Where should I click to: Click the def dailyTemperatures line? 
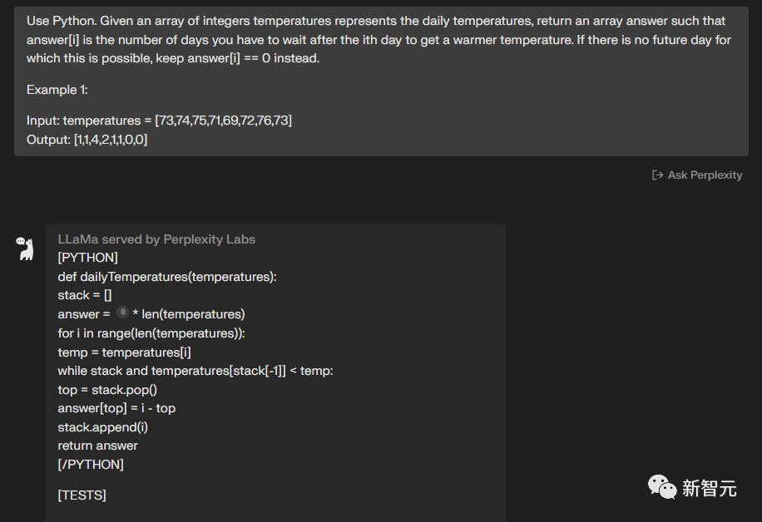pos(167,277)
